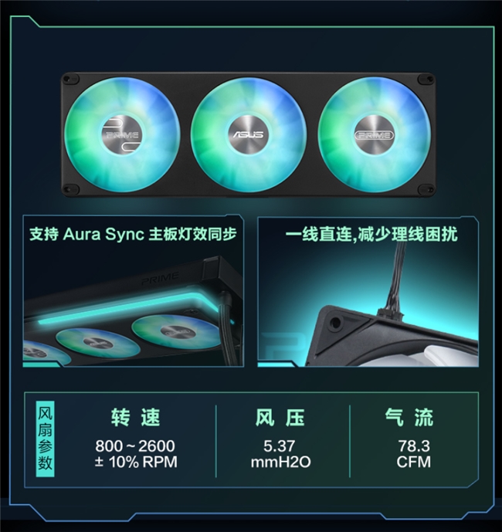Screen dimensions: 502x532
Task: Click the PRIME badge on right fan hub
Action: point(375,135)
